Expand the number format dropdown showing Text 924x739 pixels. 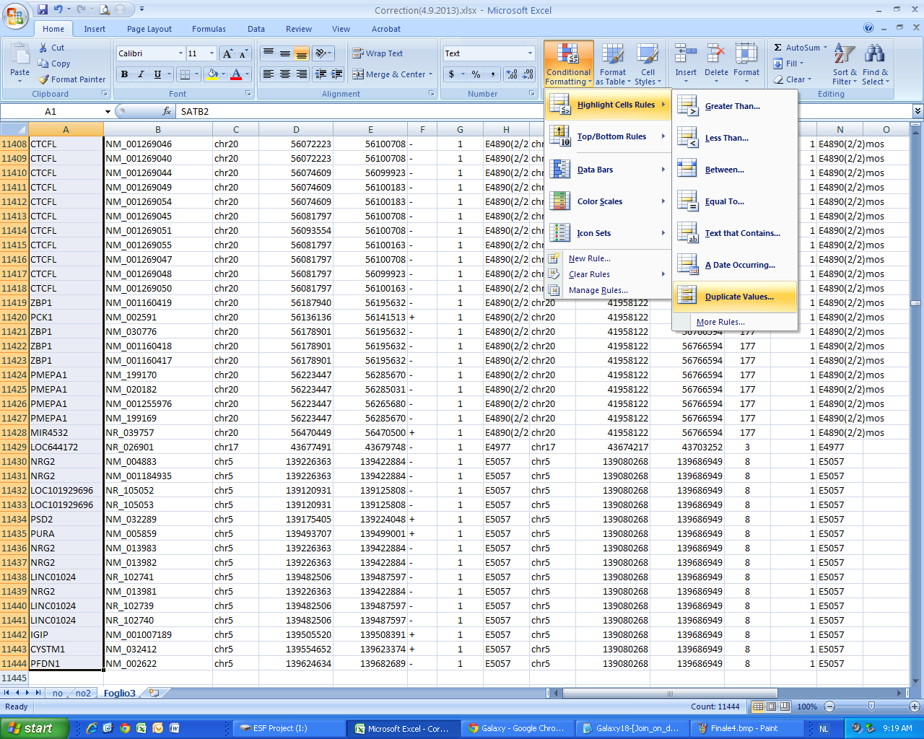530,53
